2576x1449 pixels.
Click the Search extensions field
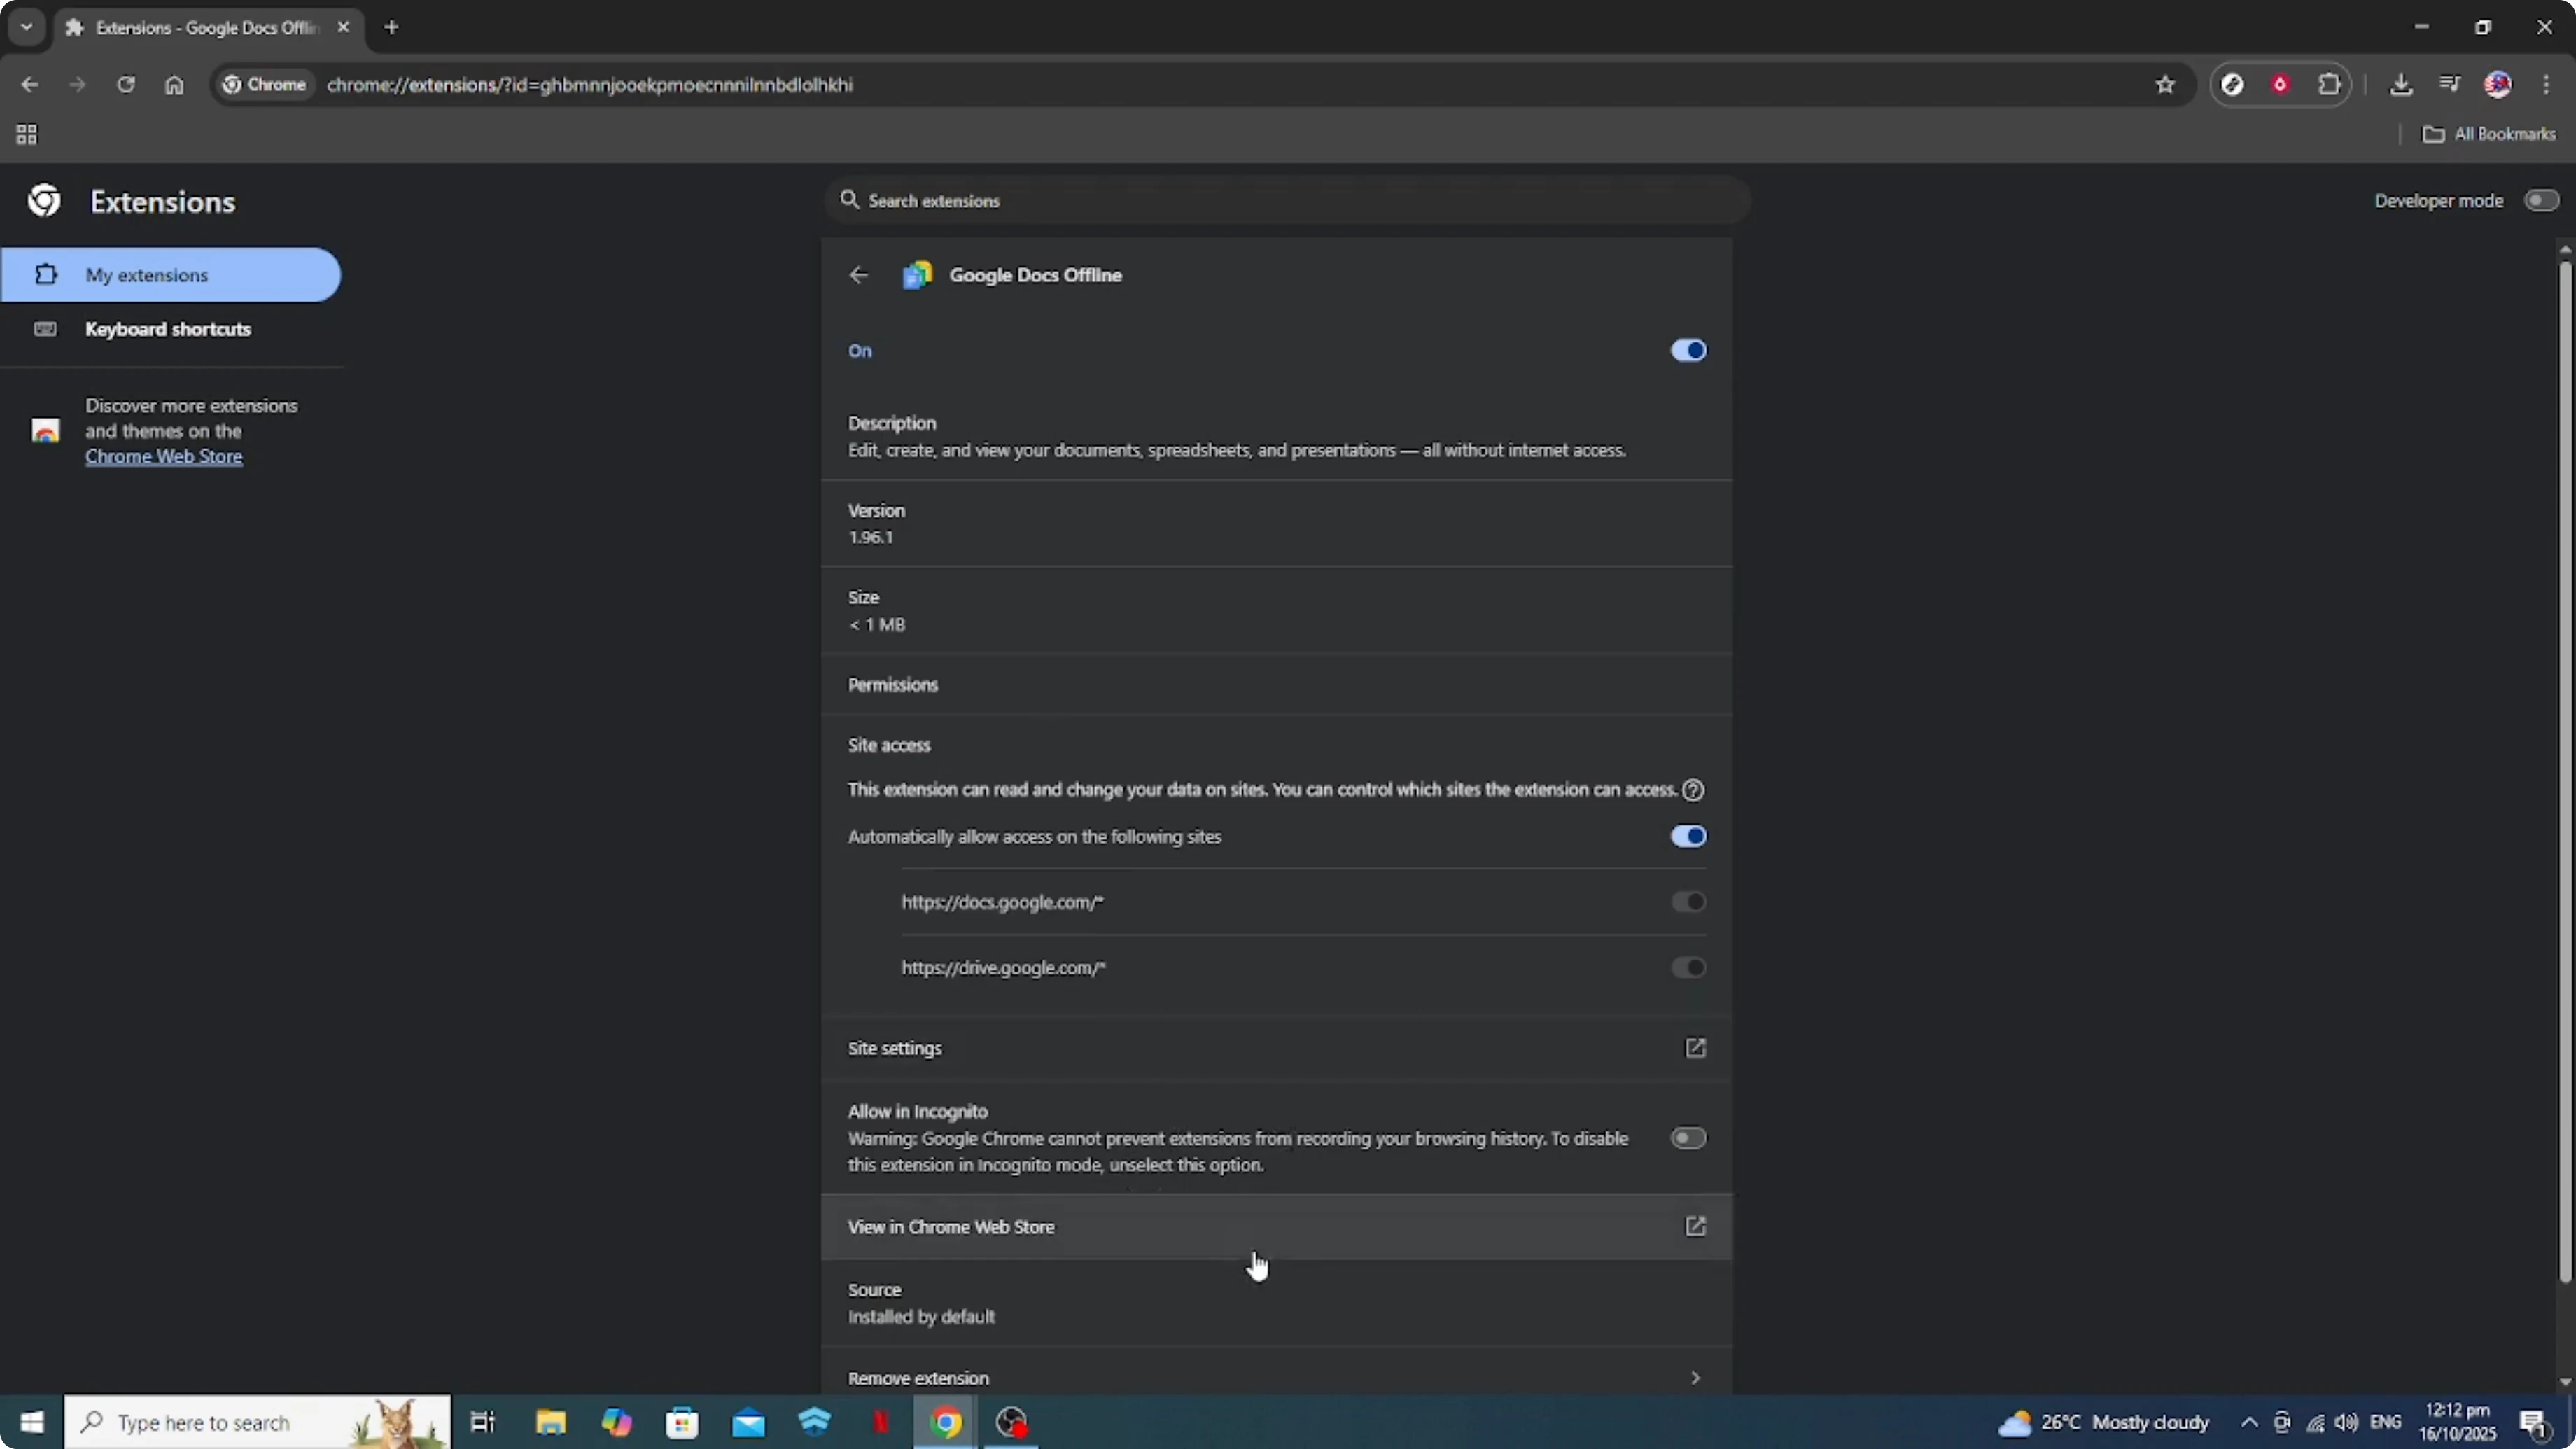(x=1288, y=200)
